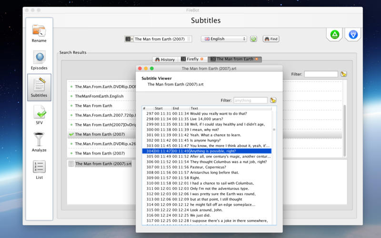Open the Analyze funnel panel
Image resolution: width=381 pixels, height=238 pixels.
(39, 142)
